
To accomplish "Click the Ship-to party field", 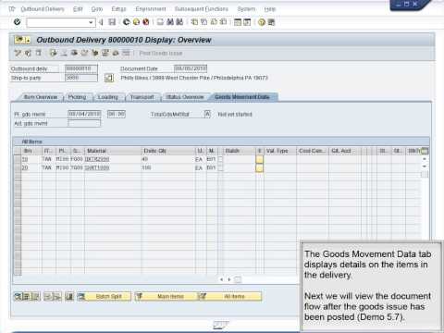I will pos(81,78).
